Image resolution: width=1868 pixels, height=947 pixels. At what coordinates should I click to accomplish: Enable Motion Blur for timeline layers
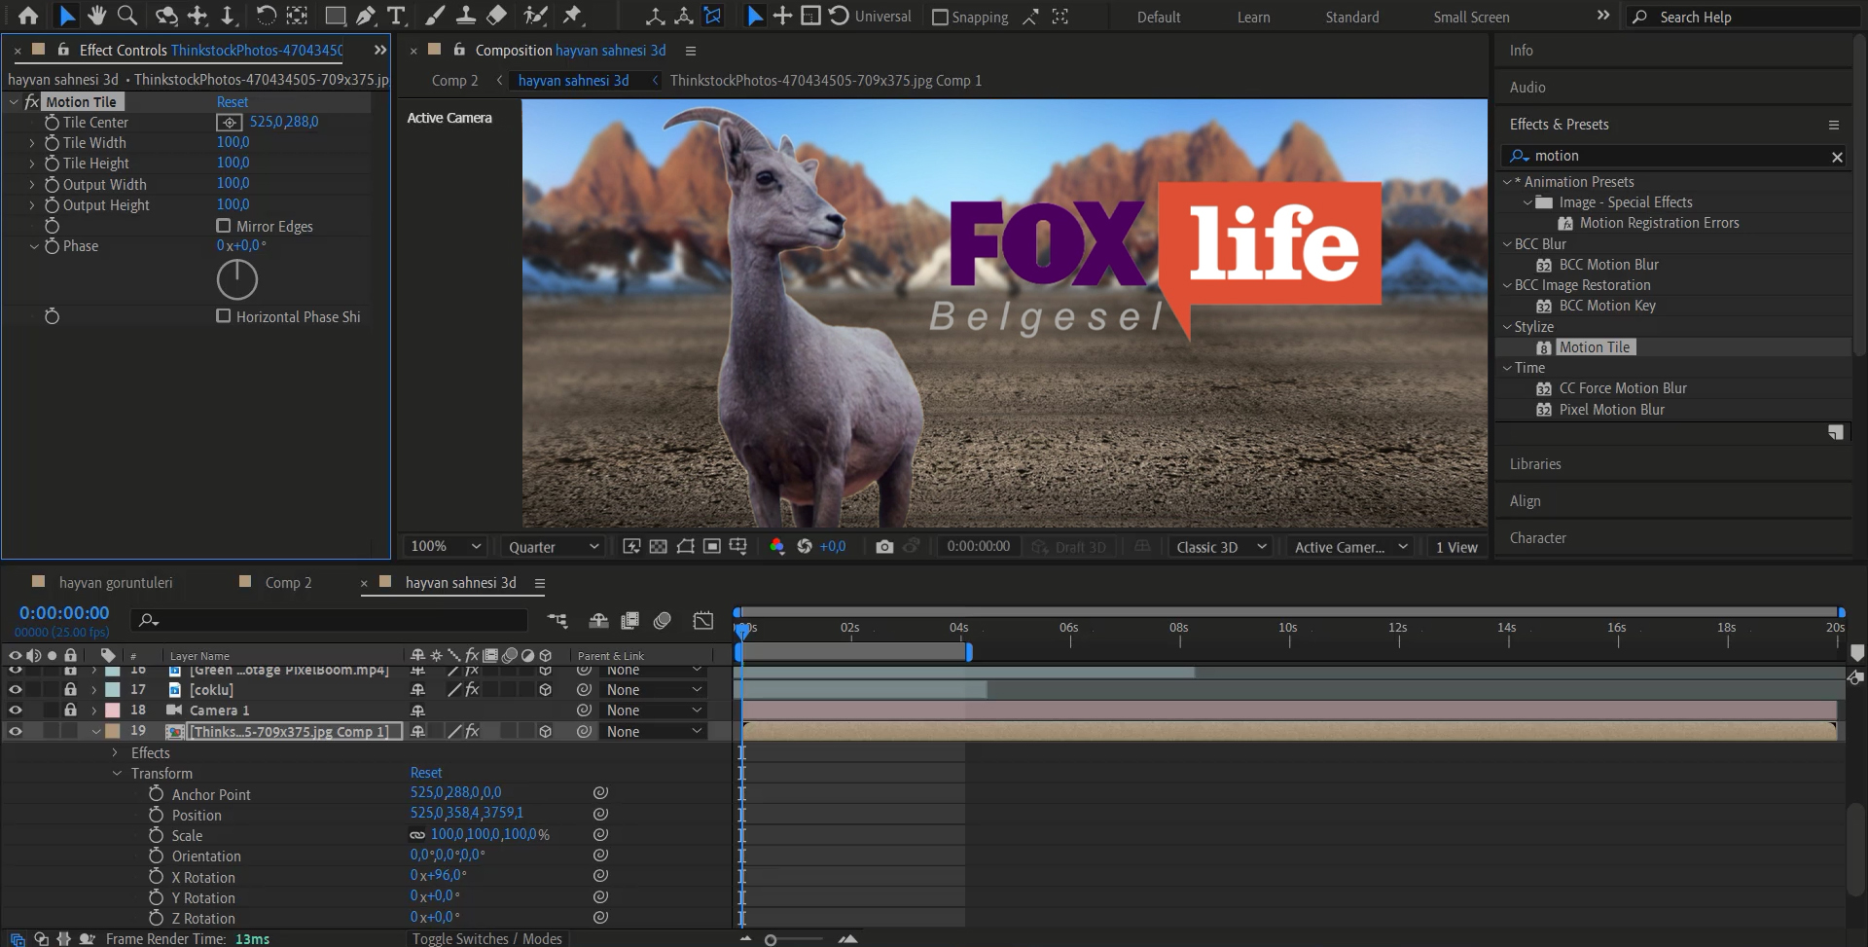coord(663,621)
